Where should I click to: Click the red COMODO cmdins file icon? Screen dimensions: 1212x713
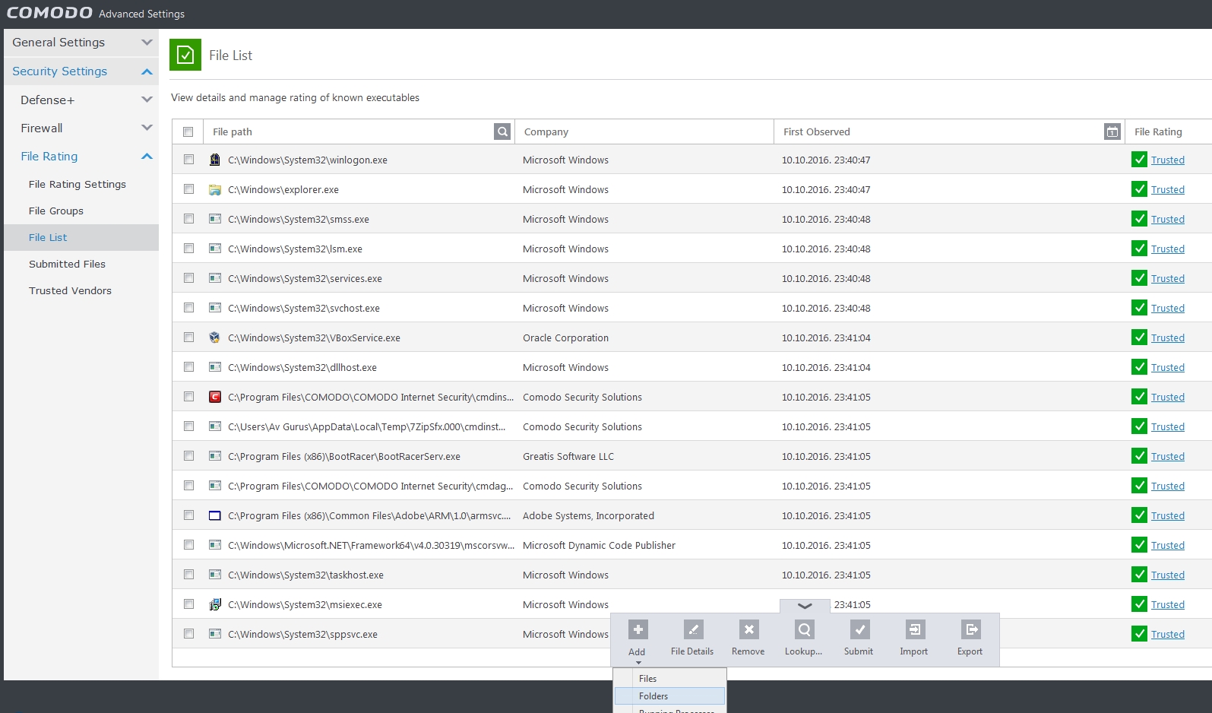(x=215, y=397)
